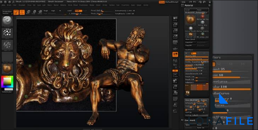Adjust the Draw Size slider
This screenshot has height=130, width=258.
point(101,14)
